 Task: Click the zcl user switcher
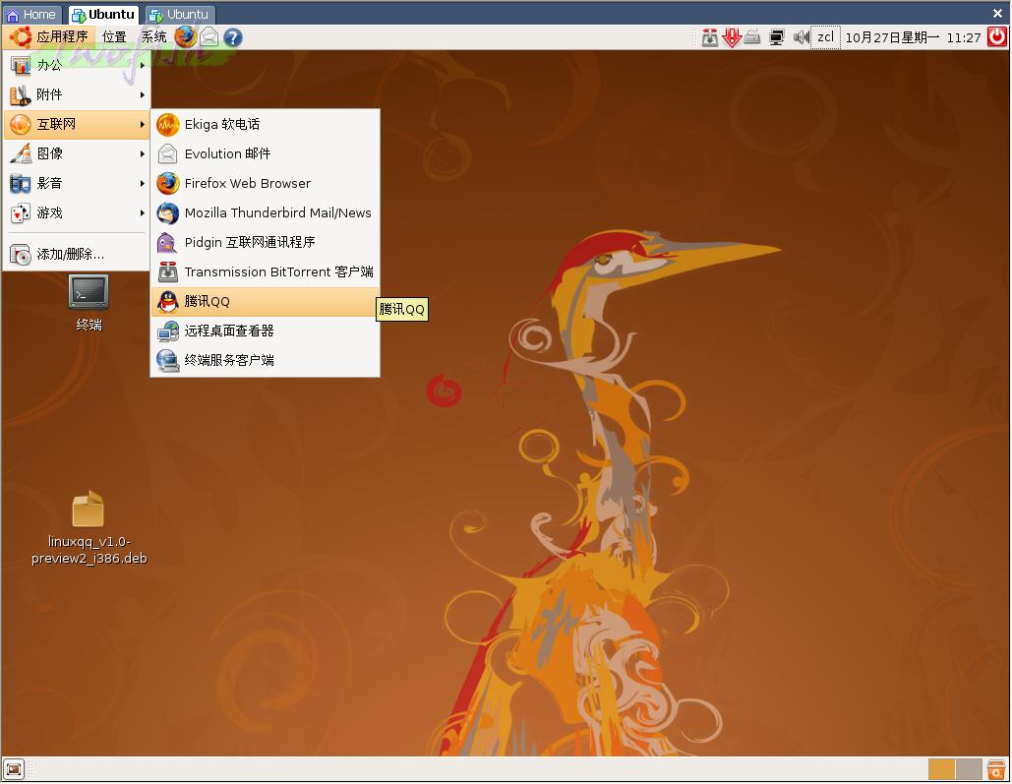tap(825, 37)
